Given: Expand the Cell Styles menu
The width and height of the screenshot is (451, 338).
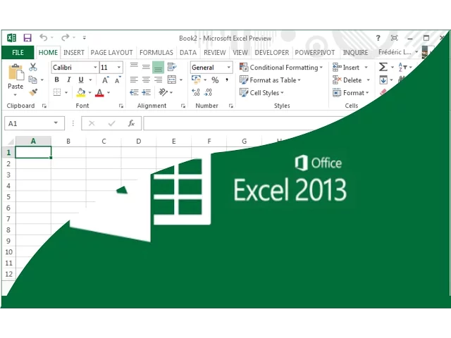Looking at the screenshot, I should tap(261, 92).
